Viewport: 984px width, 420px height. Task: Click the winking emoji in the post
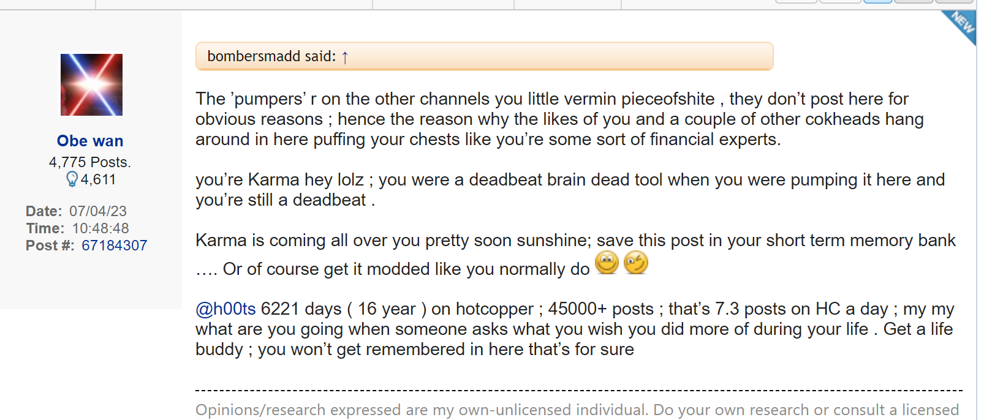coord(636,263)
